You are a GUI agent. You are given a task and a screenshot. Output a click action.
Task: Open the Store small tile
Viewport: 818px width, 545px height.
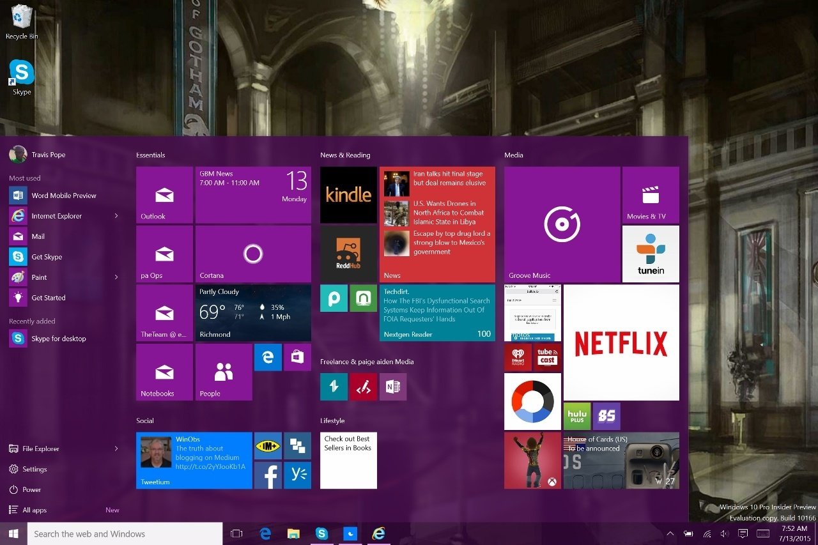coord(297,357)
